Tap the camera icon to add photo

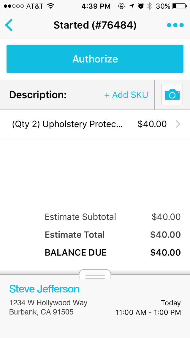pos(172,95)
